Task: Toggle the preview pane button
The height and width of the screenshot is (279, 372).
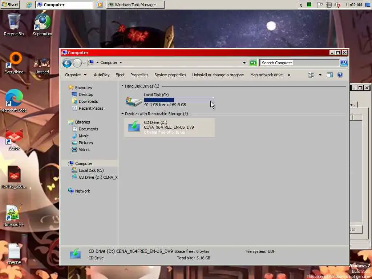Action: click(x=329, y=75)
